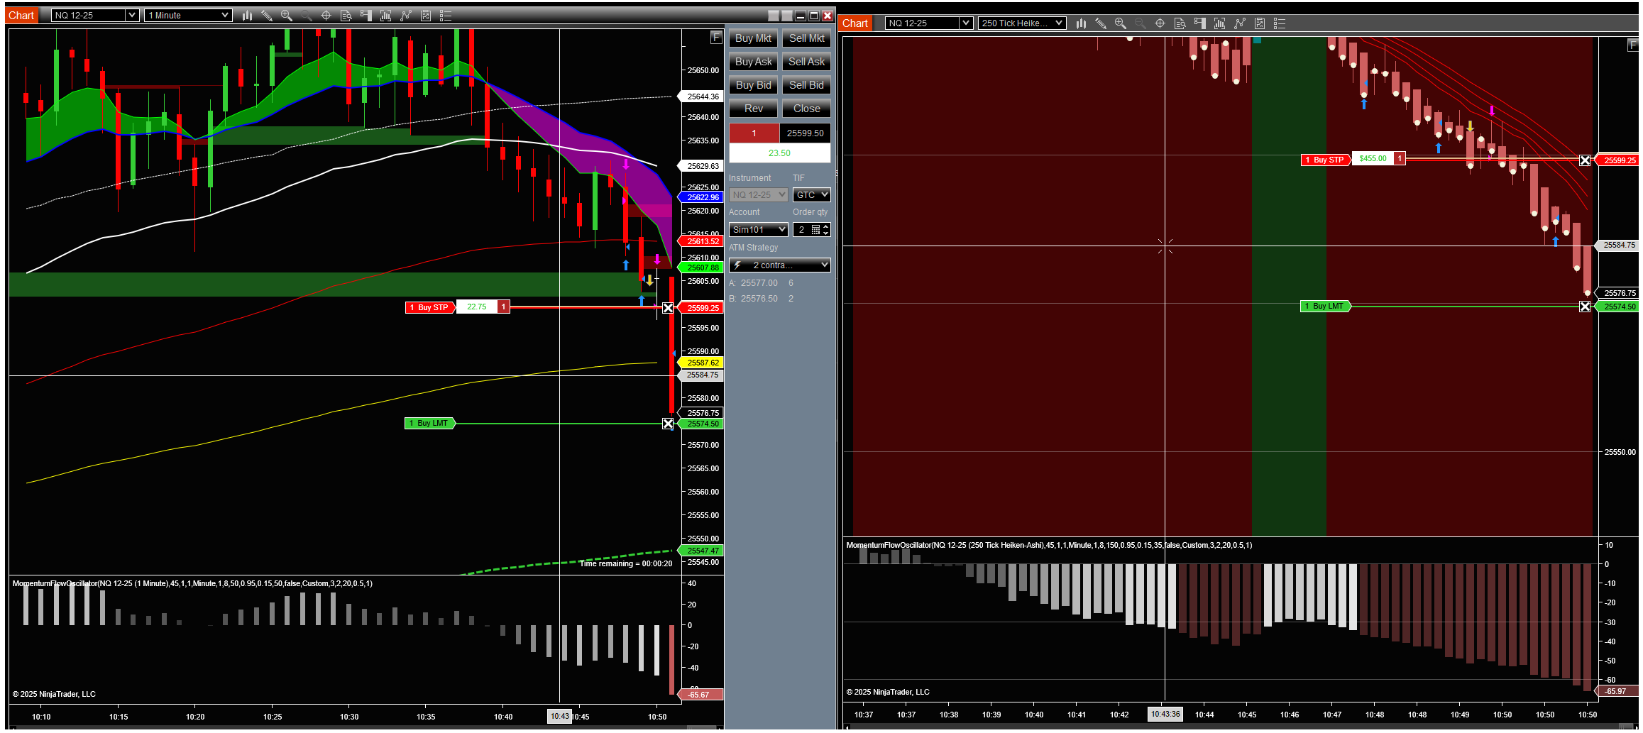The width and height of the screenshot is (1643, 733).
Task: Select the Chart tab of the right window
Action: click(x=855, y=23)
